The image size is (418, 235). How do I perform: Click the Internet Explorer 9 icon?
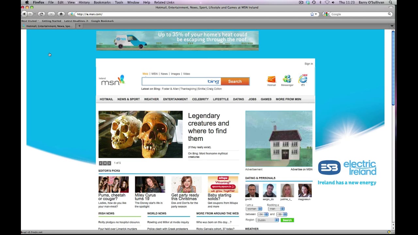(303, 79)
